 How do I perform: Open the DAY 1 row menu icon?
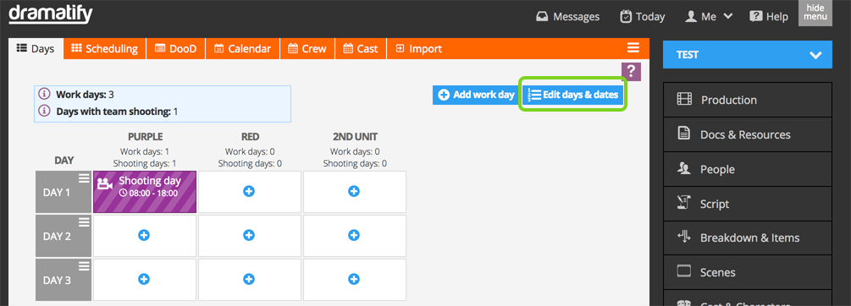point(84,178)
